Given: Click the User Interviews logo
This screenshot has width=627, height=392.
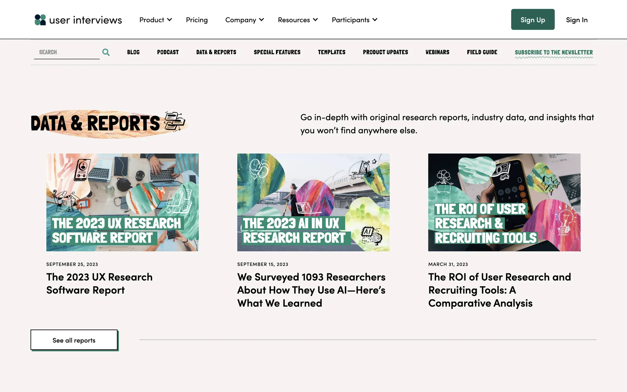Looking at the screenshot, I should click(78, 20).
